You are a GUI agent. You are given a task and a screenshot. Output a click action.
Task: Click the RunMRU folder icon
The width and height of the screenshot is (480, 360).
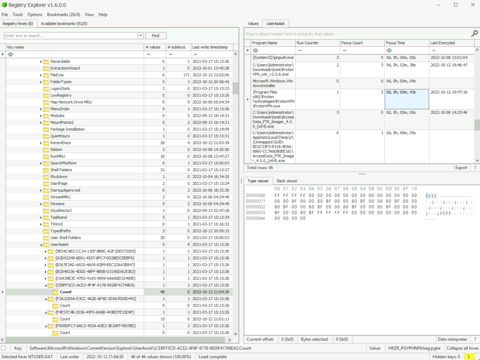46,157
